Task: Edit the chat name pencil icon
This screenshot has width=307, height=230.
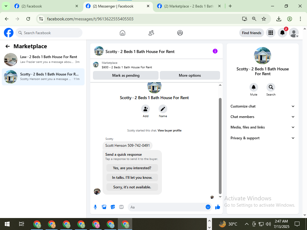Action: (163, 109)
